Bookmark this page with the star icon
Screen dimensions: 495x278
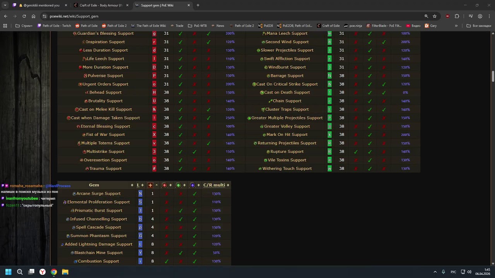click(x=435, y=16)
